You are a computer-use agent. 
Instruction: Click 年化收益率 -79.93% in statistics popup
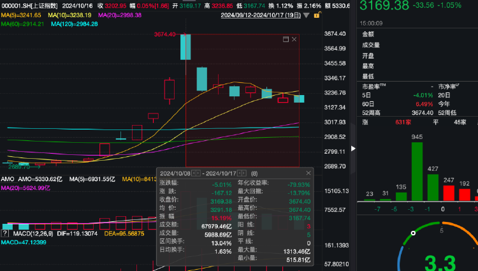coord(299,184)
